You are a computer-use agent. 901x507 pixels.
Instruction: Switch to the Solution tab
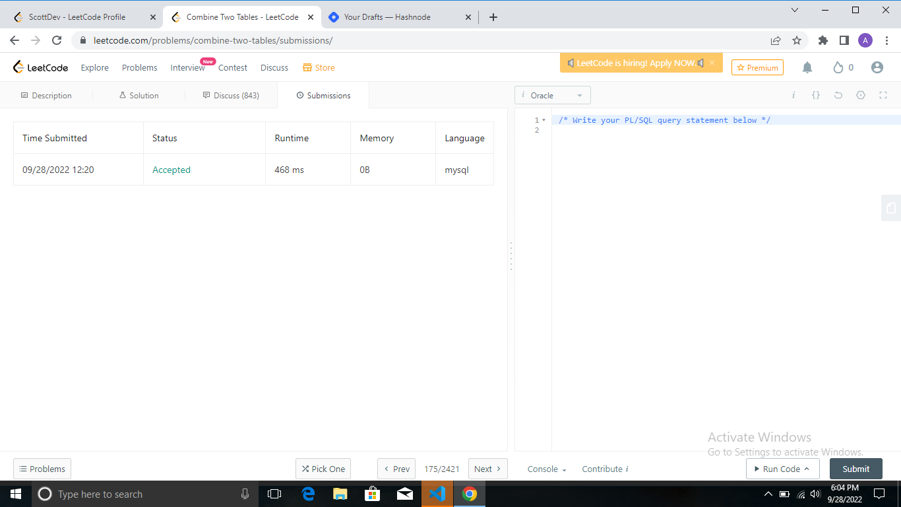pos(139,95)
